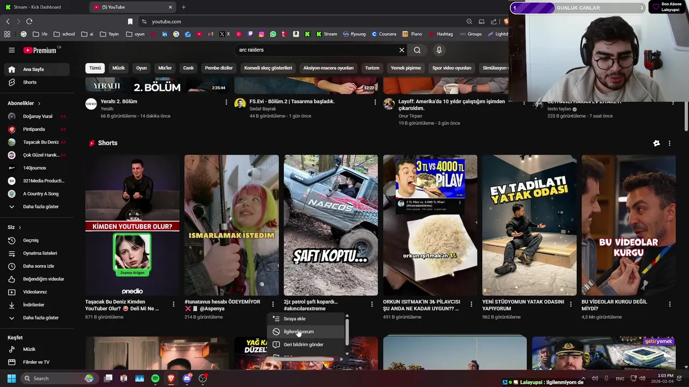This screenshot has height=387, width=689.
Task: Start voice search with the microphone icon
Action: click(x=439, y=50)
